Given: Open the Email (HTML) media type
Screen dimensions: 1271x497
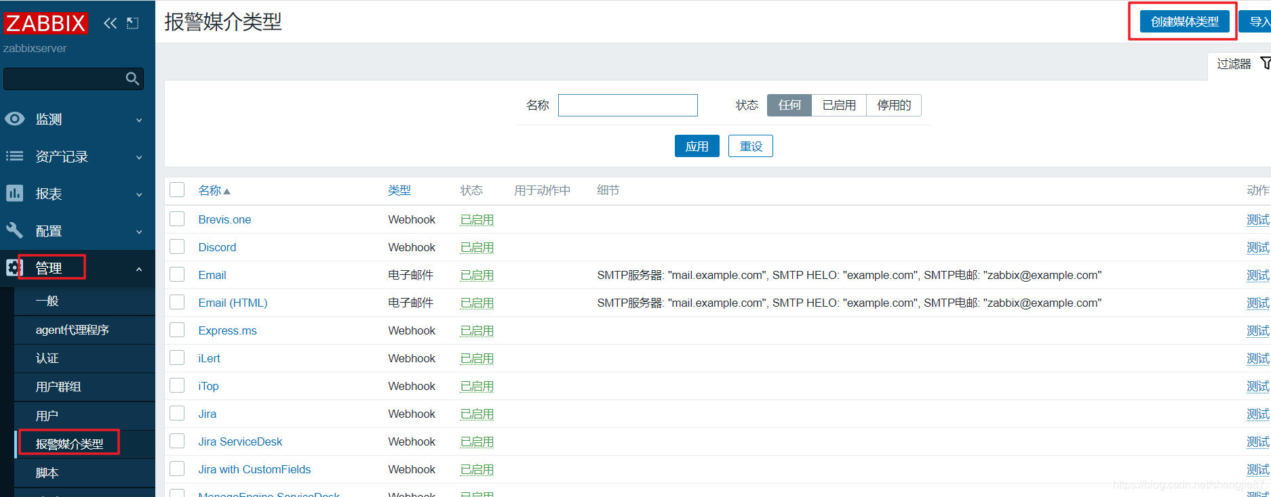Looking at the screenshot, I should pos(233,303).
